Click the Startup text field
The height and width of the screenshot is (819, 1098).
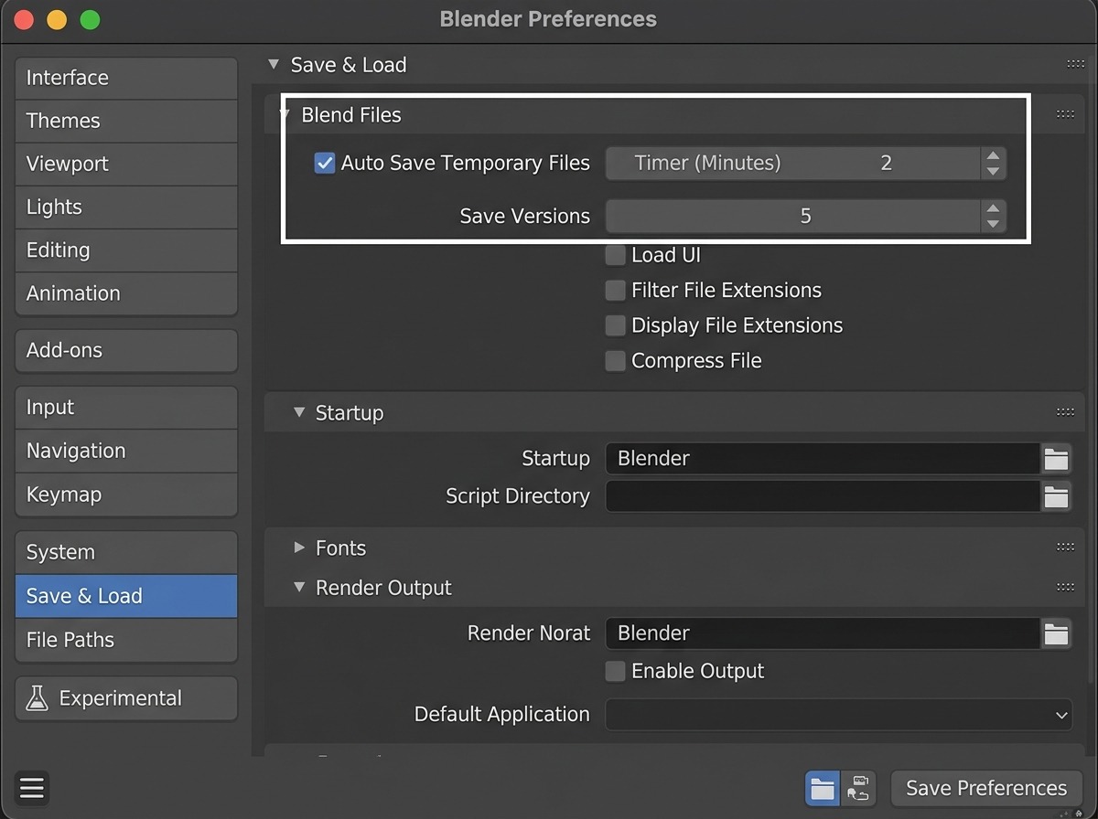[x=823, y=458]
